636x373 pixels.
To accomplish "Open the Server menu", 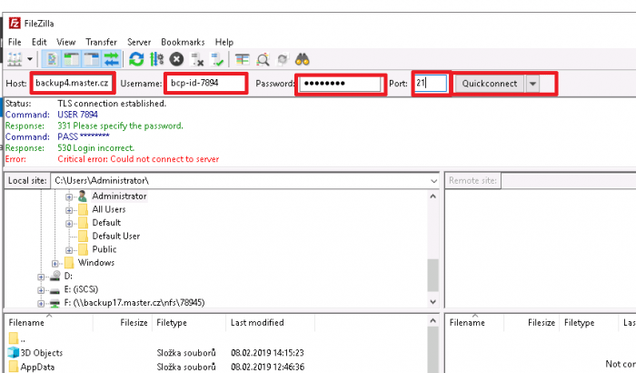I will (139, 42).
